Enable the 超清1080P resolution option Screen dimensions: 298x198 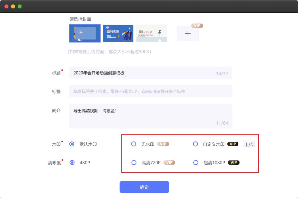pyautogui.click(x=195, y=162)
